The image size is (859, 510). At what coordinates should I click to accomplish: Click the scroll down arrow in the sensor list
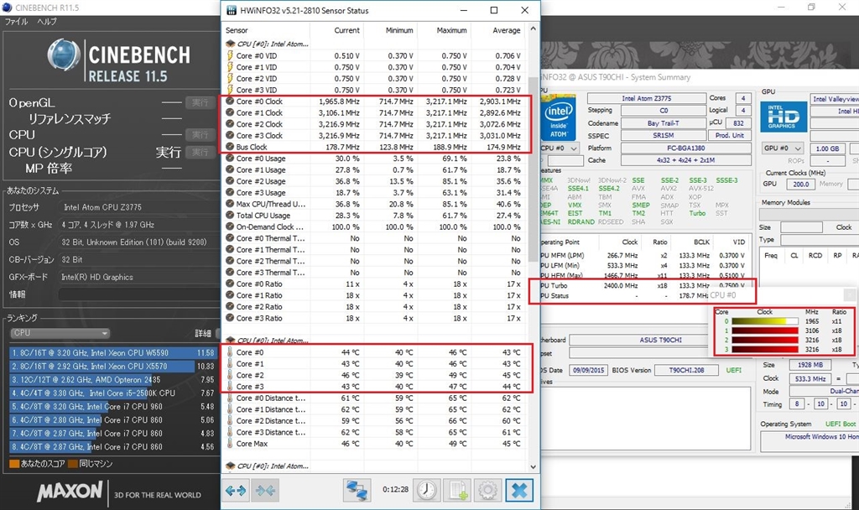click(x=533, y=466)
